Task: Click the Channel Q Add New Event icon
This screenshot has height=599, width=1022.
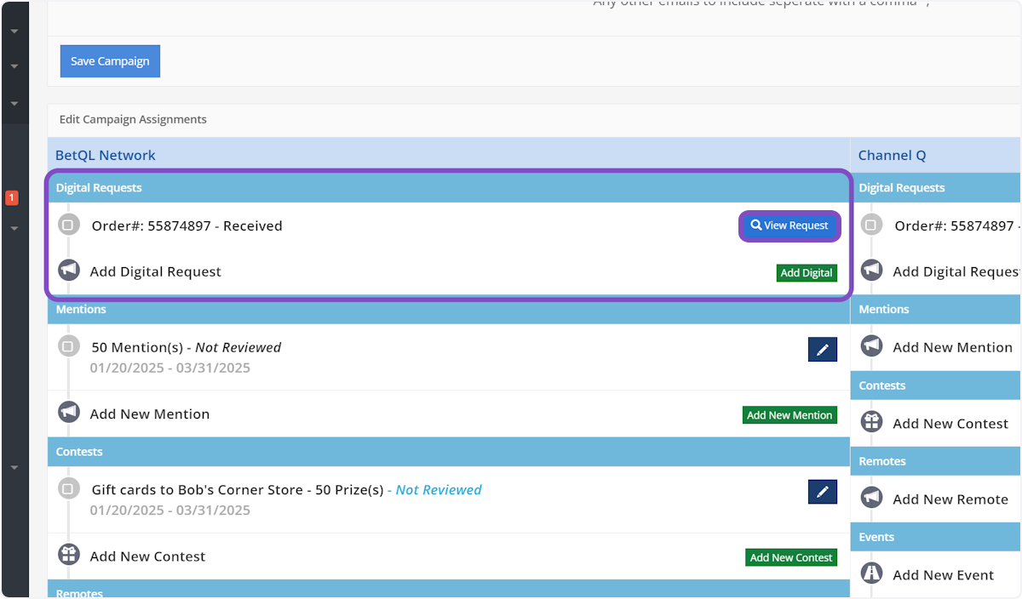Action: (871, 573)
